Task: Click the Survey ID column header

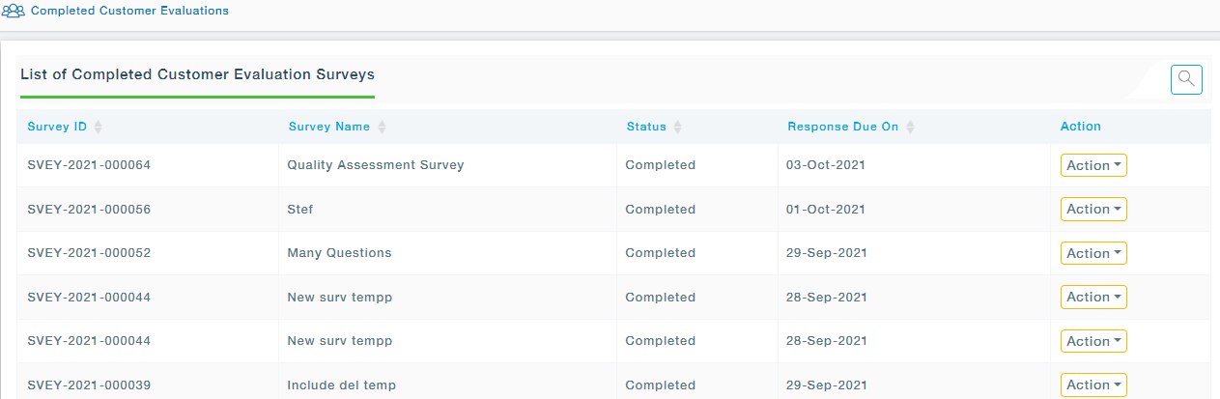Action: point(57,127)
